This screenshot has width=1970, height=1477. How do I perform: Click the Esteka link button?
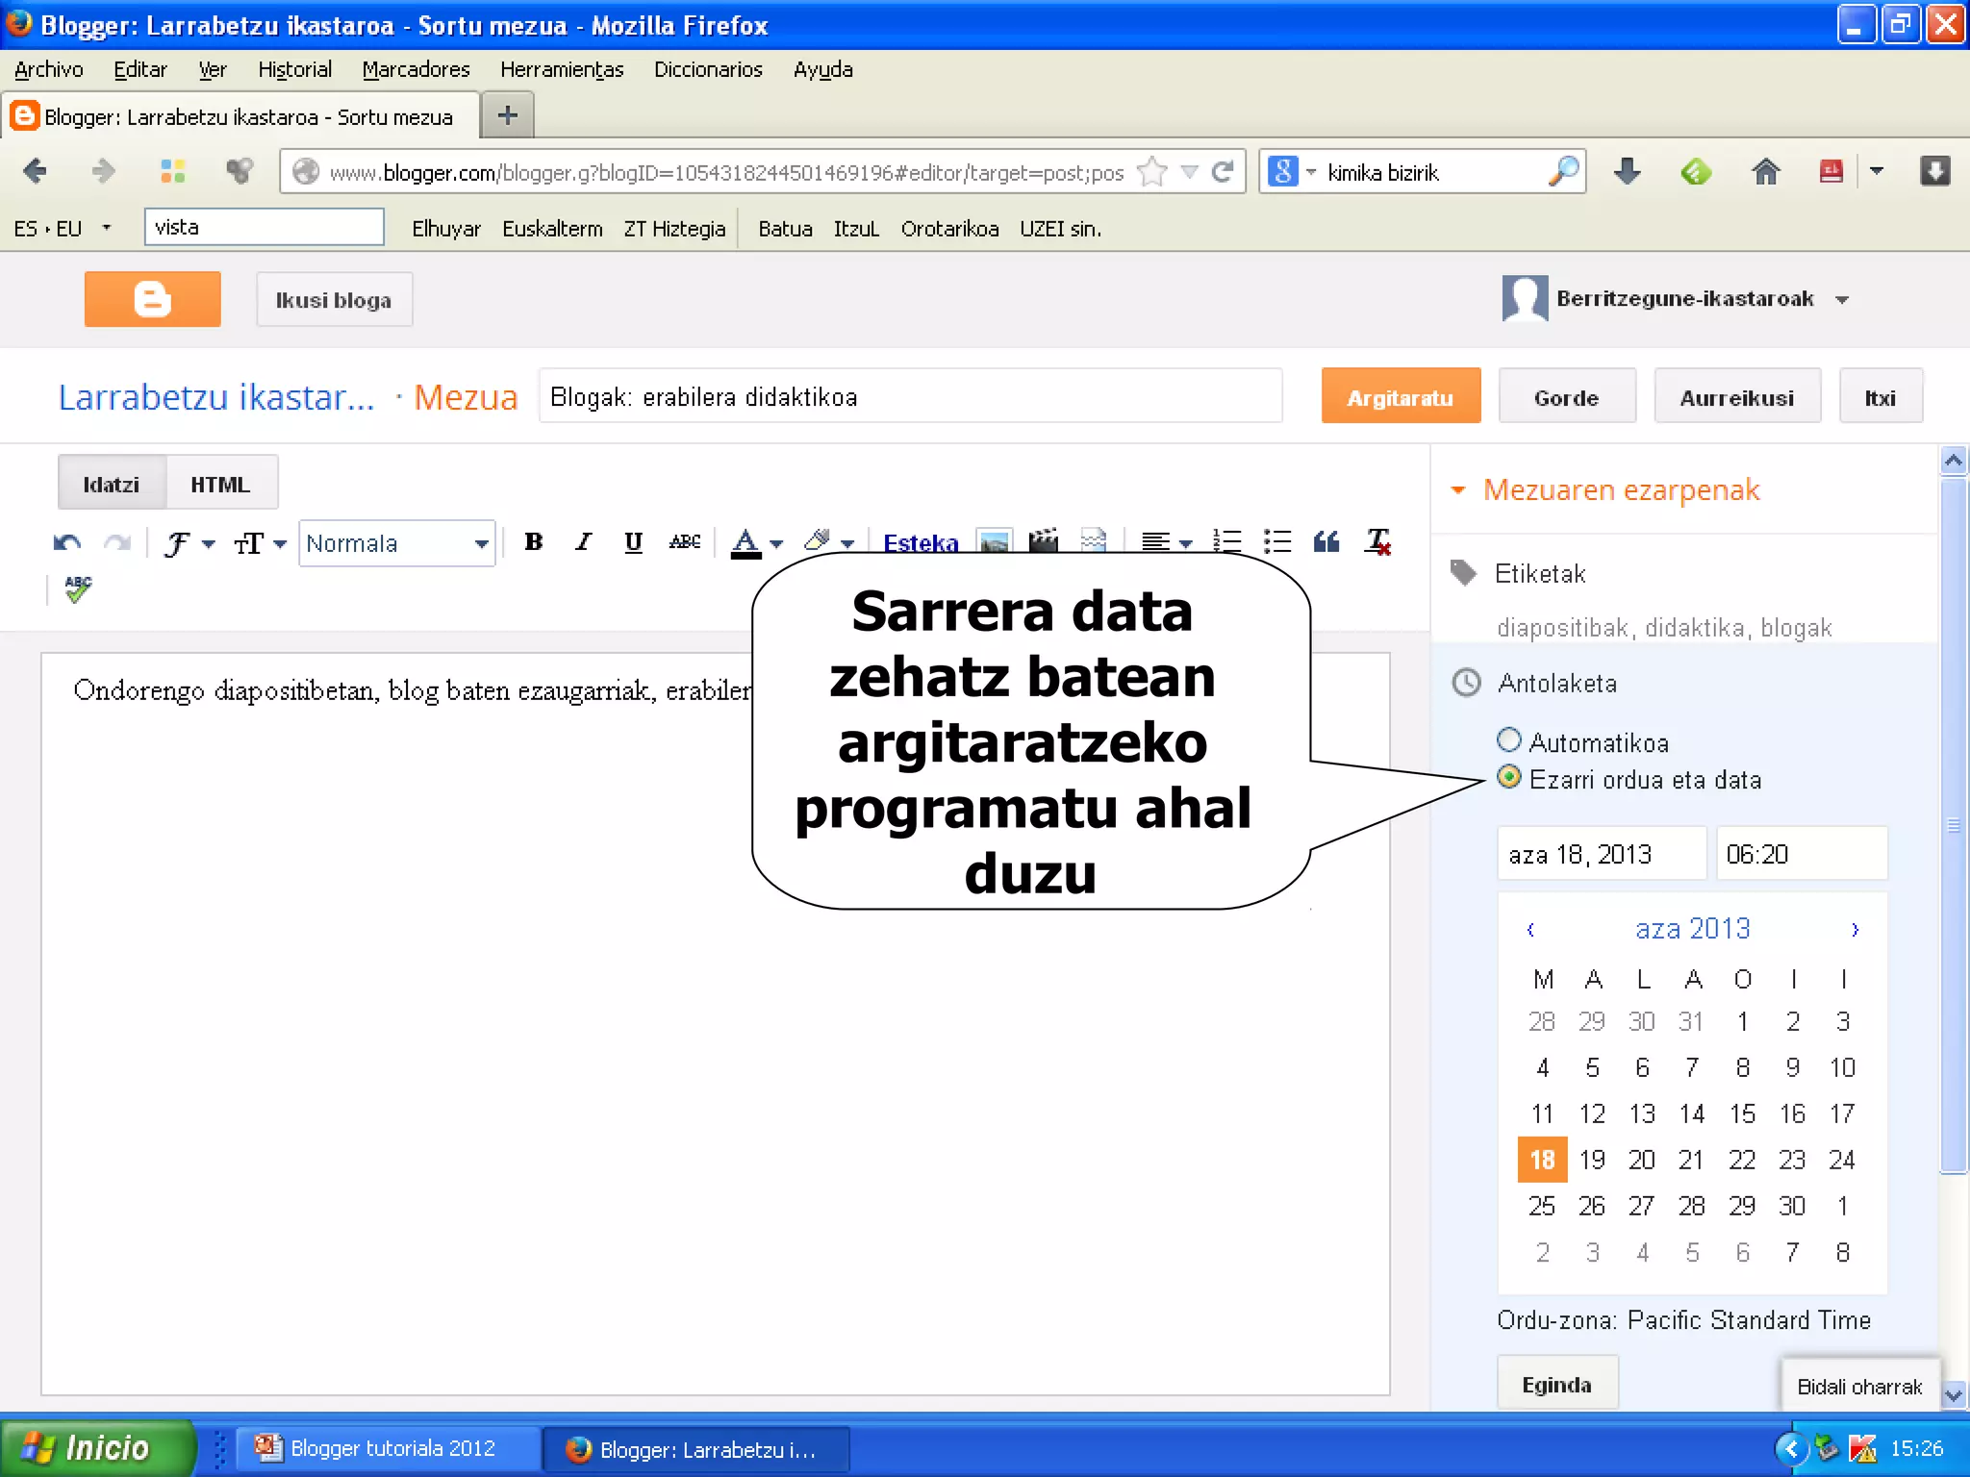(x=921, y=542)
